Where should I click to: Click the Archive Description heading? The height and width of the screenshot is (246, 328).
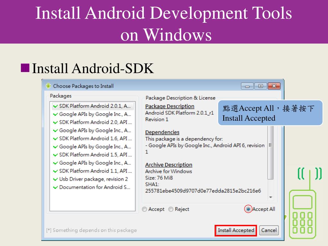point(168,165)
